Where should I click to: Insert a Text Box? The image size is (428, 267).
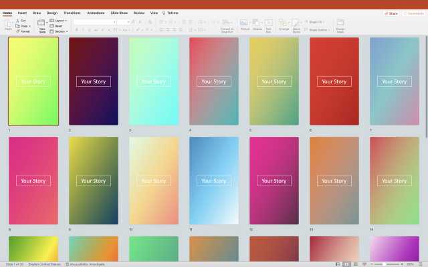click(x=269, y=23)
